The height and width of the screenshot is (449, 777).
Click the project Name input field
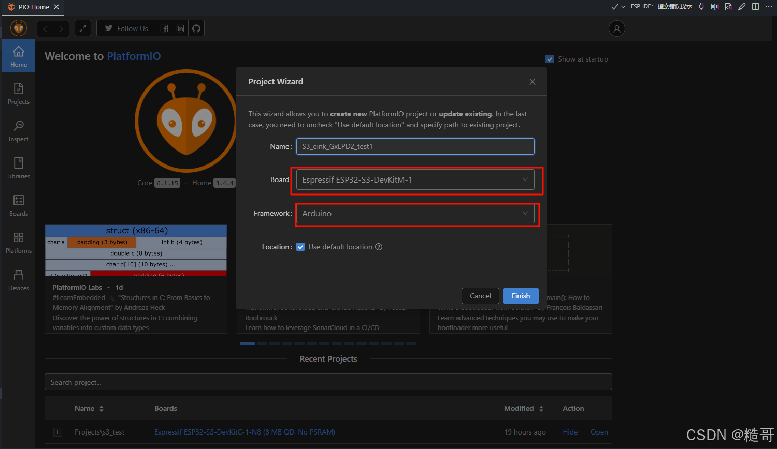(415, 146)
